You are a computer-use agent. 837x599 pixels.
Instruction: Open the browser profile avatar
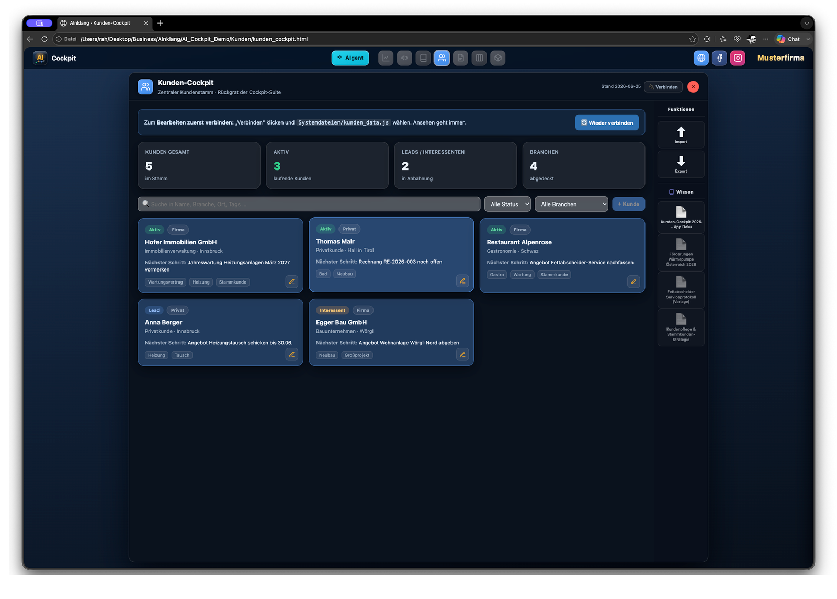[x=752, y=39]
